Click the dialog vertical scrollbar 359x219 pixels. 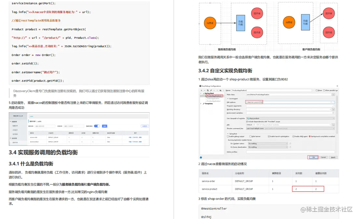[337, 115]
